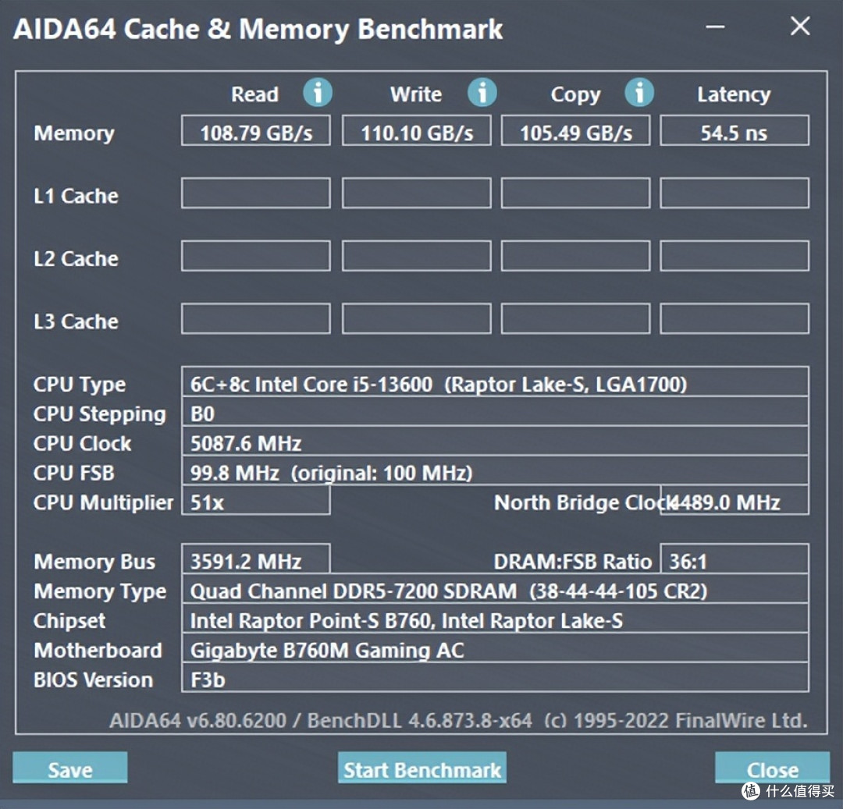Select the Memory Write result showing 110.10 GB/s
Image resolution: width=843 pixels, height=809 pixels.
416,130
